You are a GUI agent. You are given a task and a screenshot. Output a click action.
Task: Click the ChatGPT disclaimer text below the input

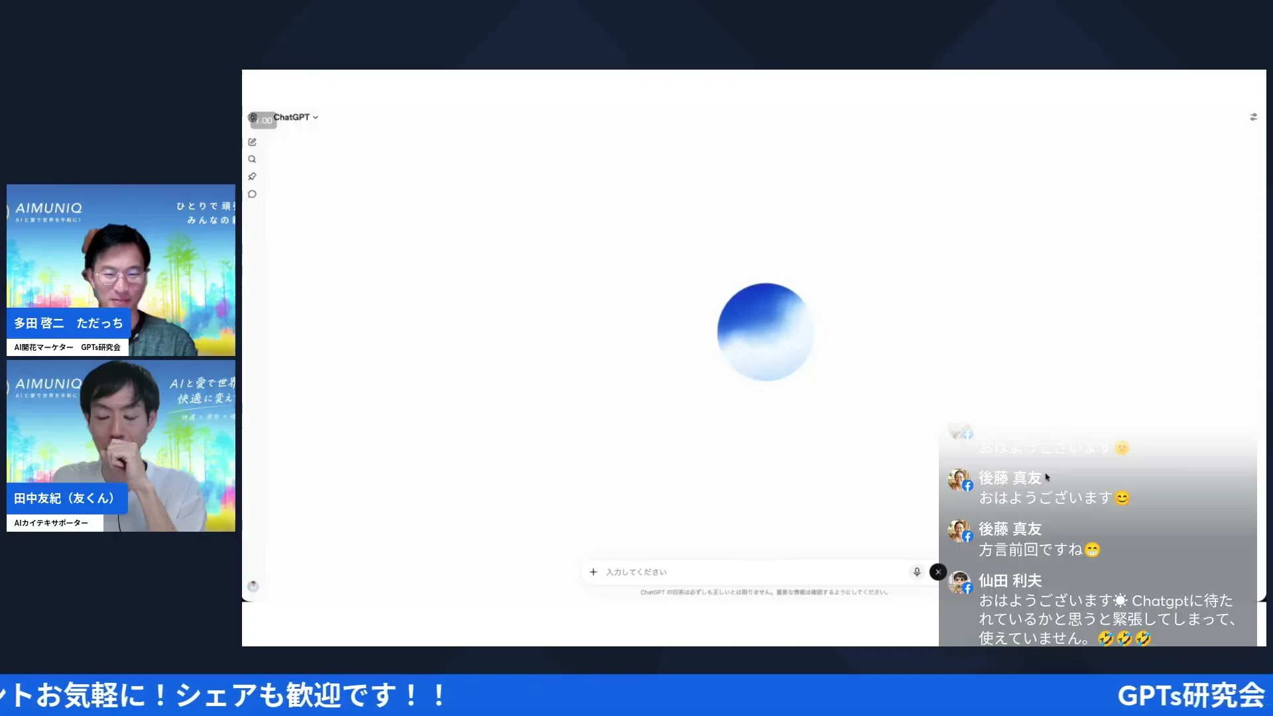[x=764, y=592]
